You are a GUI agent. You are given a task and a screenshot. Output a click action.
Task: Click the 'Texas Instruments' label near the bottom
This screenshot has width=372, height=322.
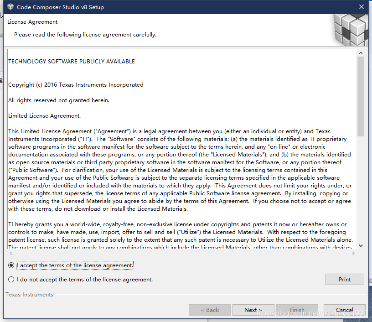click(x=29, y=295)
